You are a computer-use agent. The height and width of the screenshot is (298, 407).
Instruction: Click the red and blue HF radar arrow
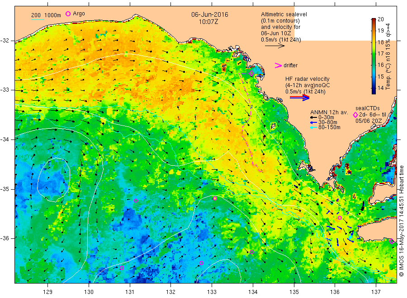click(x=300, y=98)
